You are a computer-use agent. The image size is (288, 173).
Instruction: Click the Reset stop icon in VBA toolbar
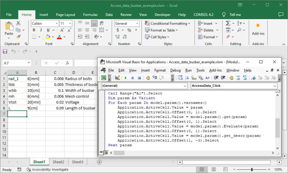click(x=139, y=78)
